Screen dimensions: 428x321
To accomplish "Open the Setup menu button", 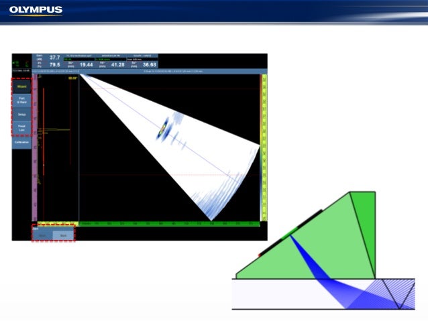I will (x=22, y=115).
